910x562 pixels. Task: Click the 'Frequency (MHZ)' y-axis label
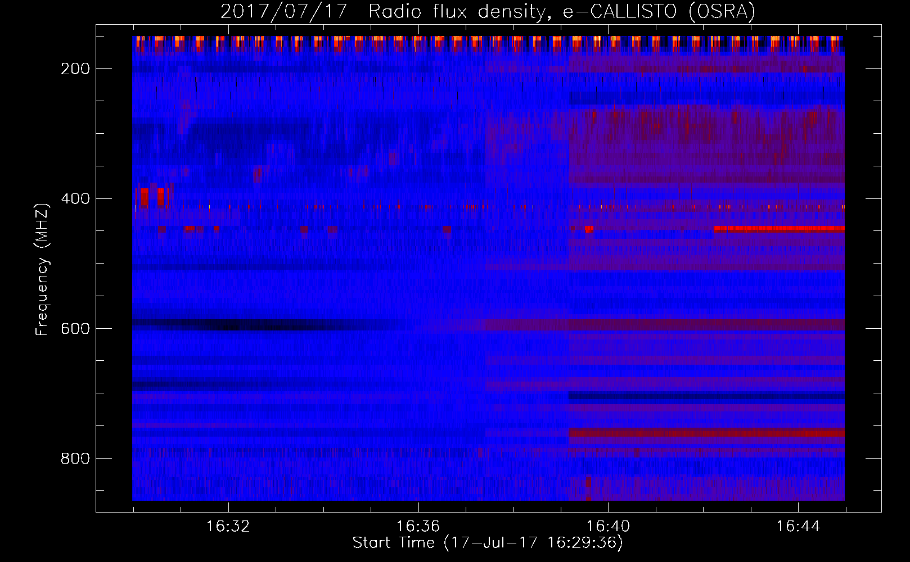42,269
